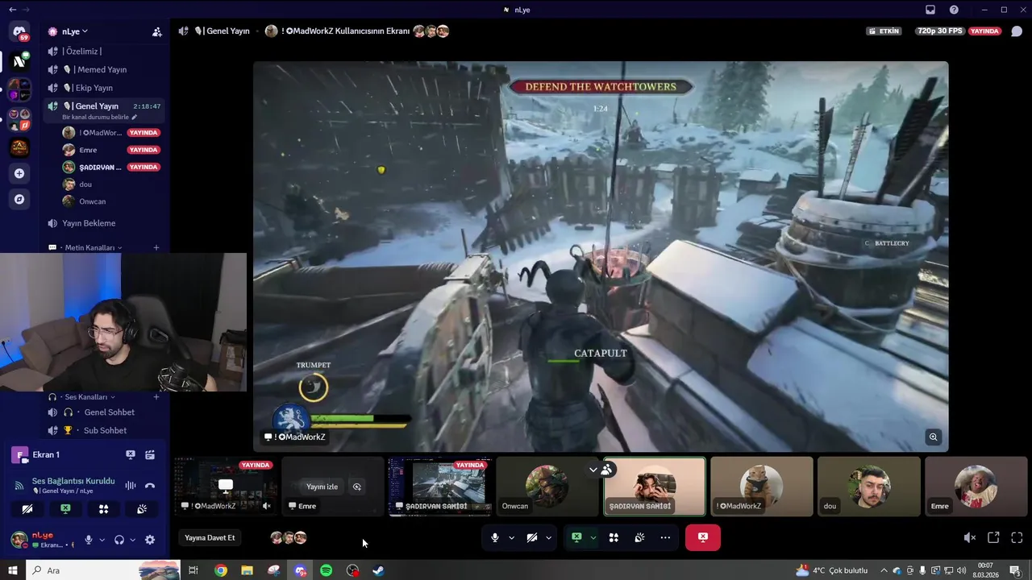
Task: Open soundboard icon in bottom call controls
Action: pos(639,537)
